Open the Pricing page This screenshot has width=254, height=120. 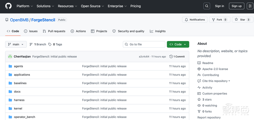[x=136, y=6]
